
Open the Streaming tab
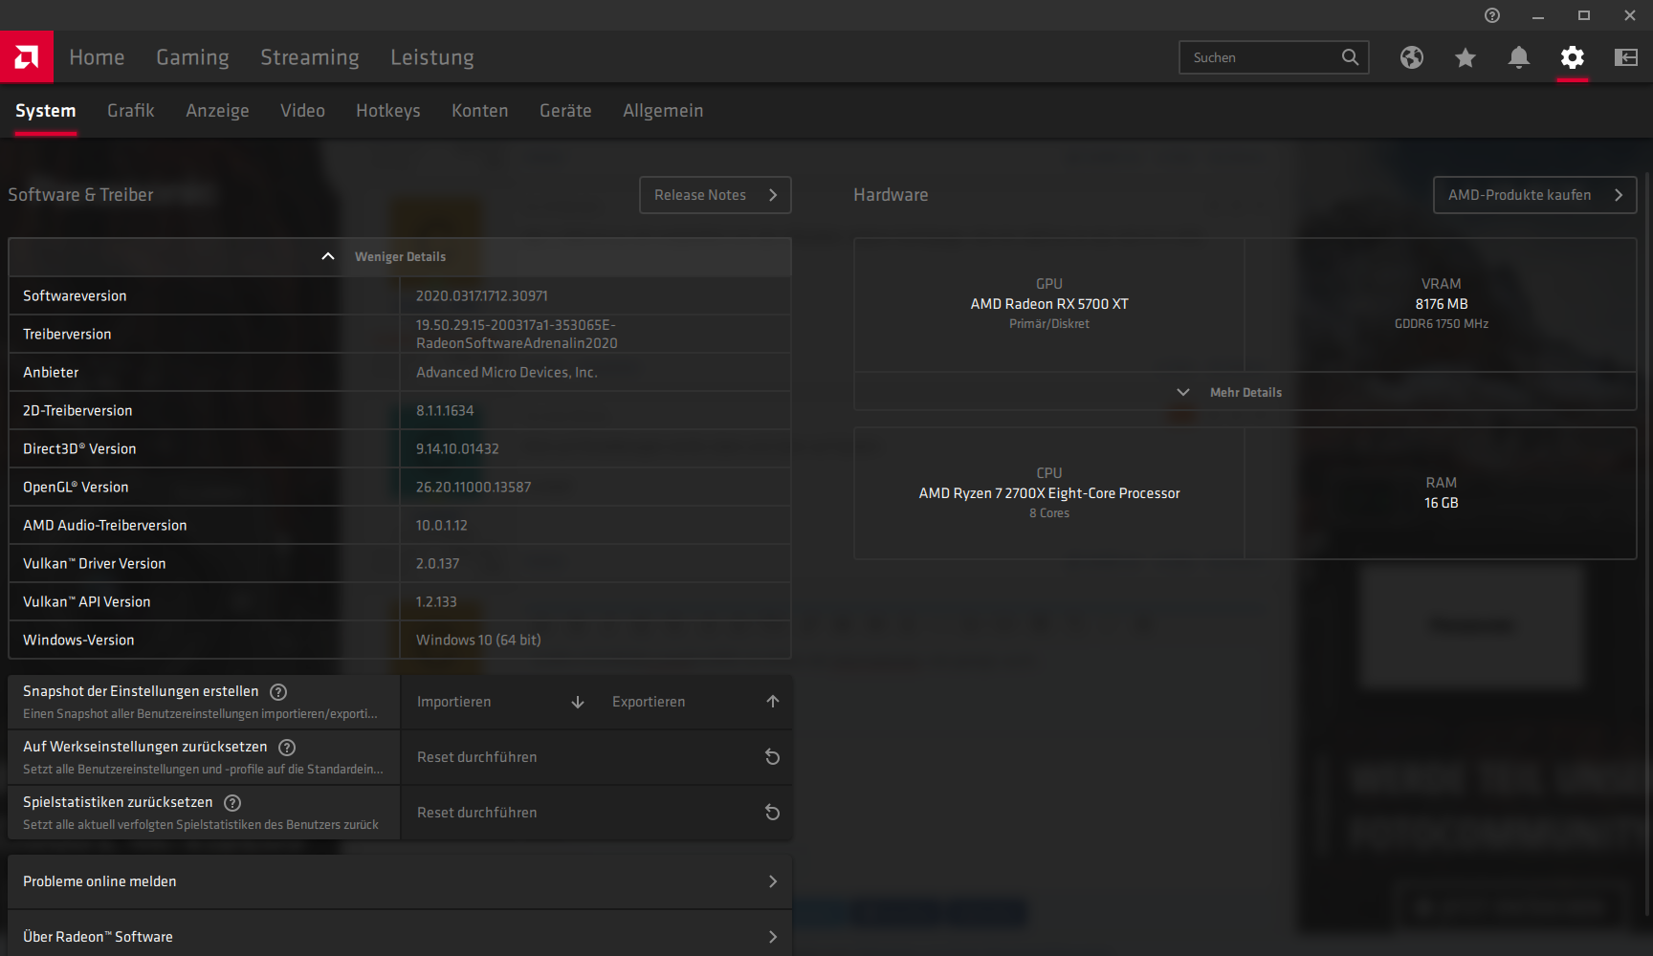coord(310,57)
